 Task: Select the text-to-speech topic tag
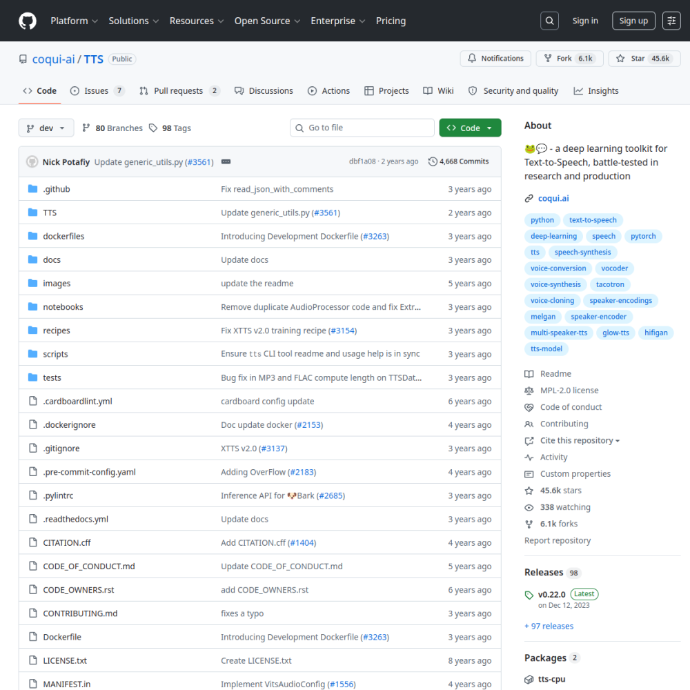tap(593, 220)
